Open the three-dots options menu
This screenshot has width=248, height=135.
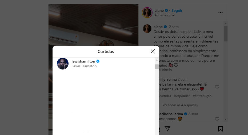(220, 13)
